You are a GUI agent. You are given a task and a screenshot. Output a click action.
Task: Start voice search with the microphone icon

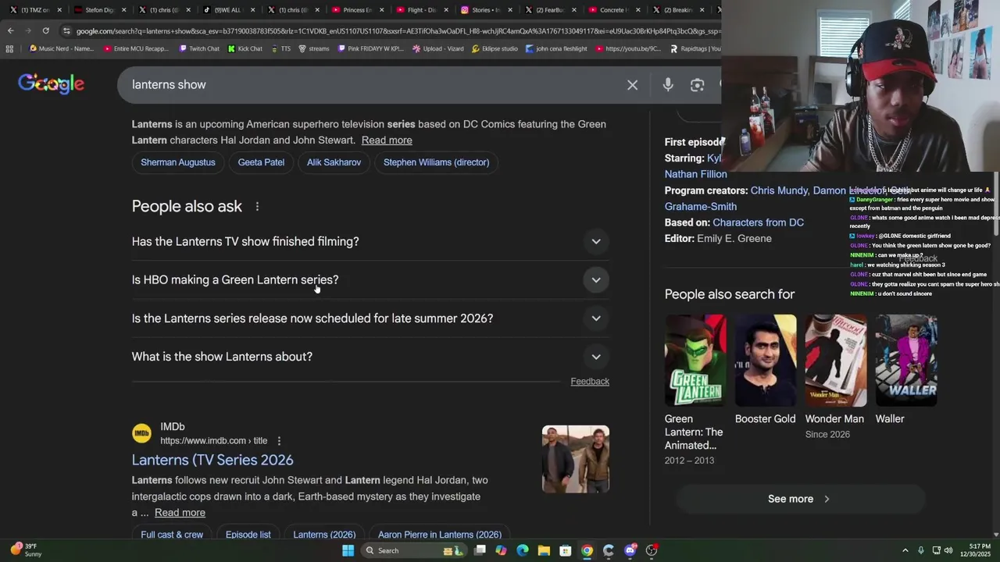668,84
